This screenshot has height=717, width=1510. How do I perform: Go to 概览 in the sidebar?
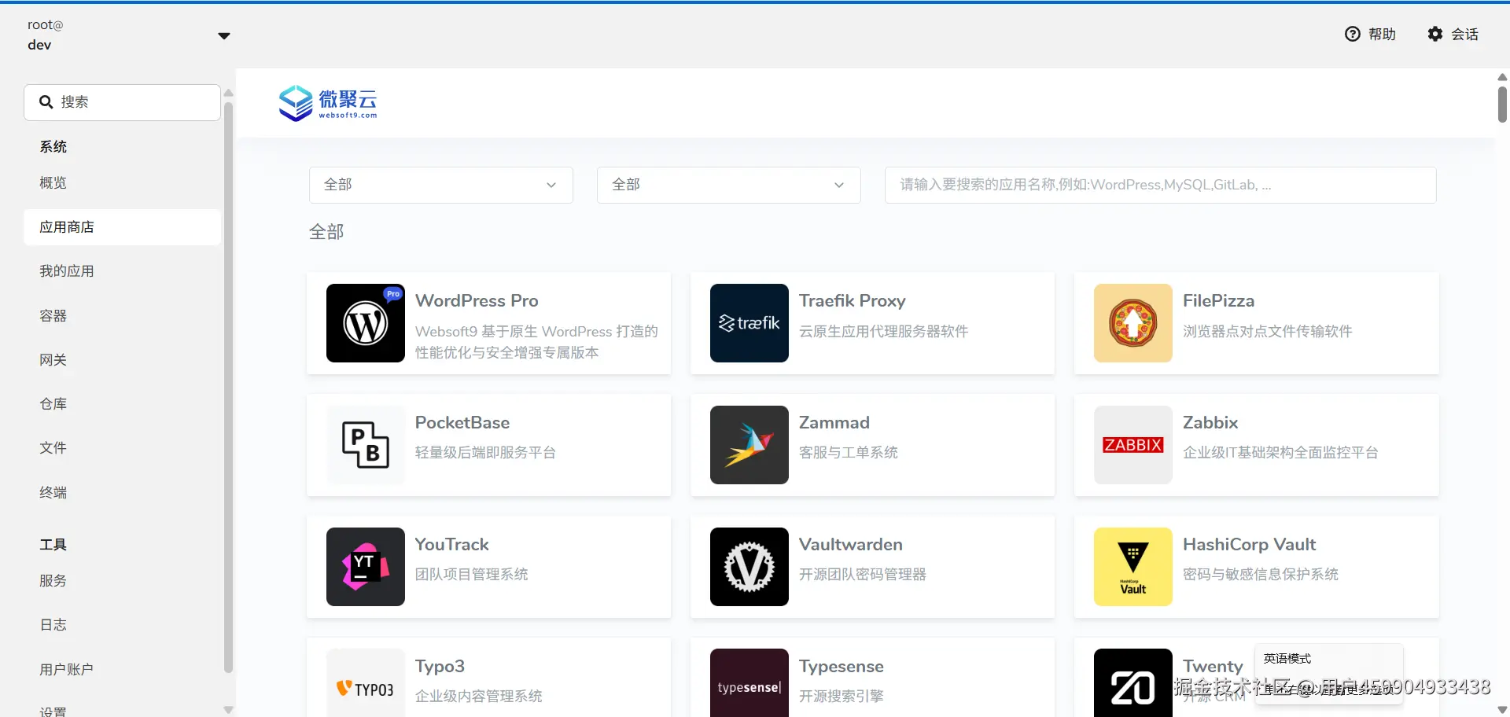click(x=123, y=183)
